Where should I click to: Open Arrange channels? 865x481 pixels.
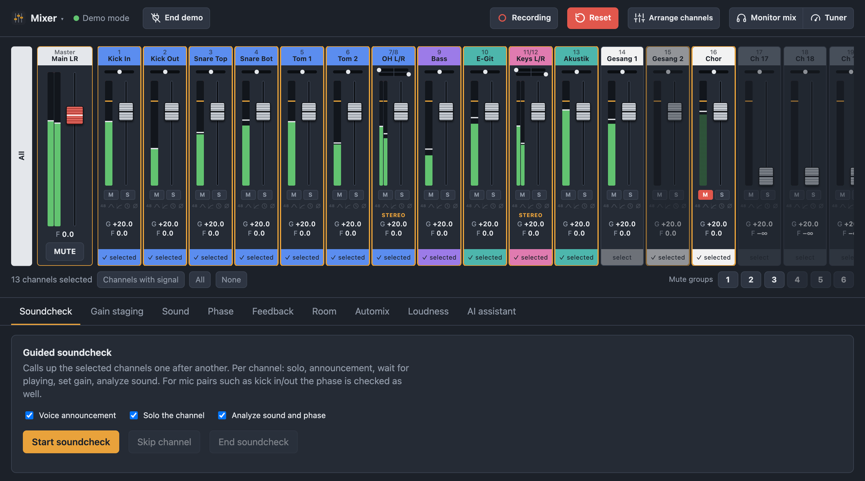tap(674, 18)
